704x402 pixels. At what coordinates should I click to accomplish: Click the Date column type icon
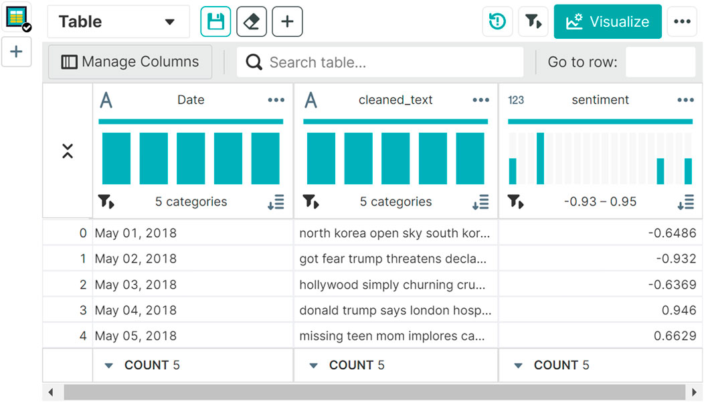coord(106,100)
